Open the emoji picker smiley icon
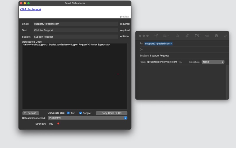Image resolution: width=236 pixels, height=148 pixels. coord(216,36)
